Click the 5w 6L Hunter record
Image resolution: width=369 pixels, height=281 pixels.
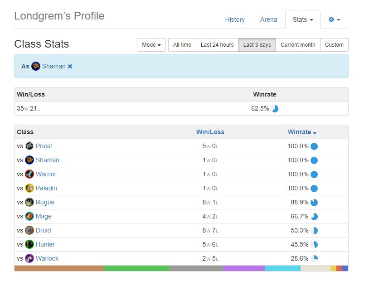tap(210, 244)
